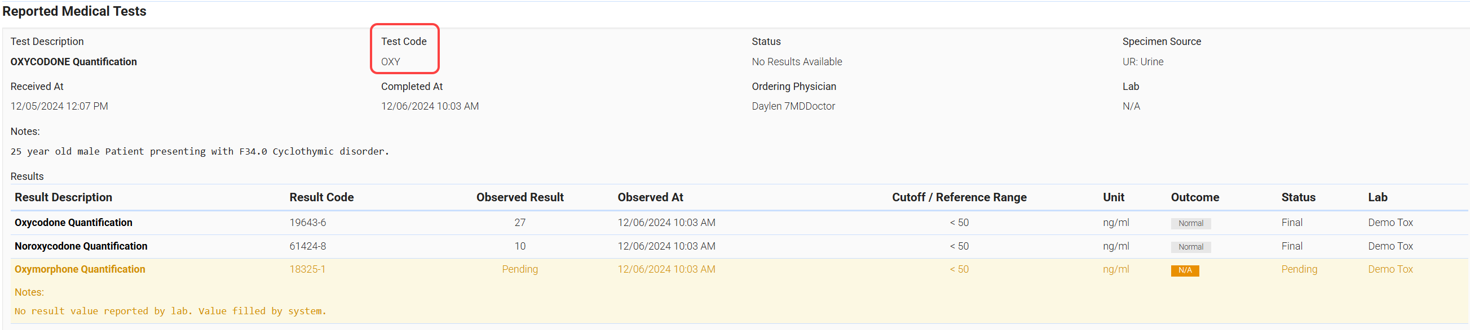
Task: Click the Result Code column header
Action: click(321, 197)
